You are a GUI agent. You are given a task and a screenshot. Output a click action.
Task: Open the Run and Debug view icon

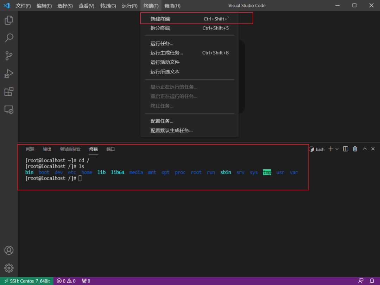[x=9, y=74]
